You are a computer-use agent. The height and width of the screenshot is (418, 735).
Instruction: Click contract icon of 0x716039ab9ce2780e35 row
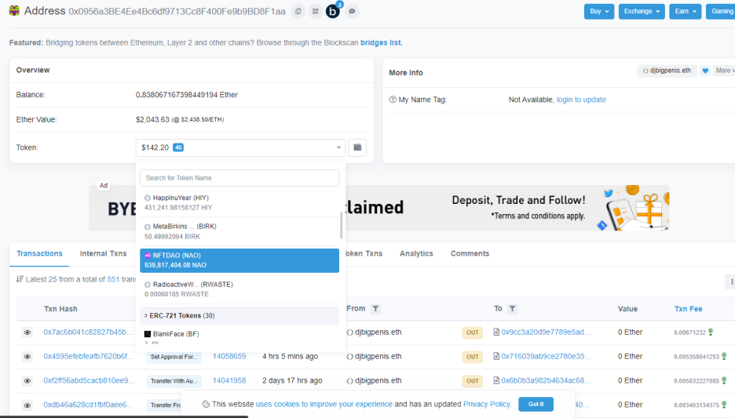[x=496, y=356]
